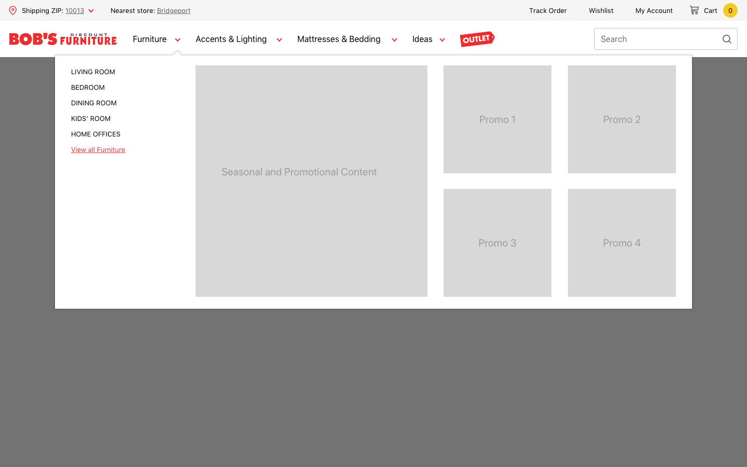The image size is (747, 467).
Task: Open the Promo 1 tile
Action: 497,119
